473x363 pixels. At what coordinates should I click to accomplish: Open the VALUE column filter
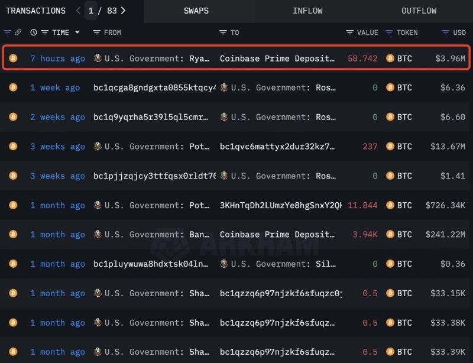click(349, 33)
